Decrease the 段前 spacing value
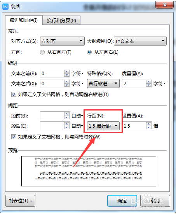 (x=67, y=118)
